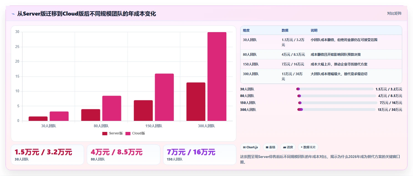413x176 pixels.
Task: Click the 进度 tag chip
Action: (288, 147)
